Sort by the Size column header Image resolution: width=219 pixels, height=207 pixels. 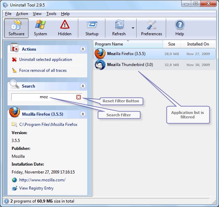(x=172, y=44)
